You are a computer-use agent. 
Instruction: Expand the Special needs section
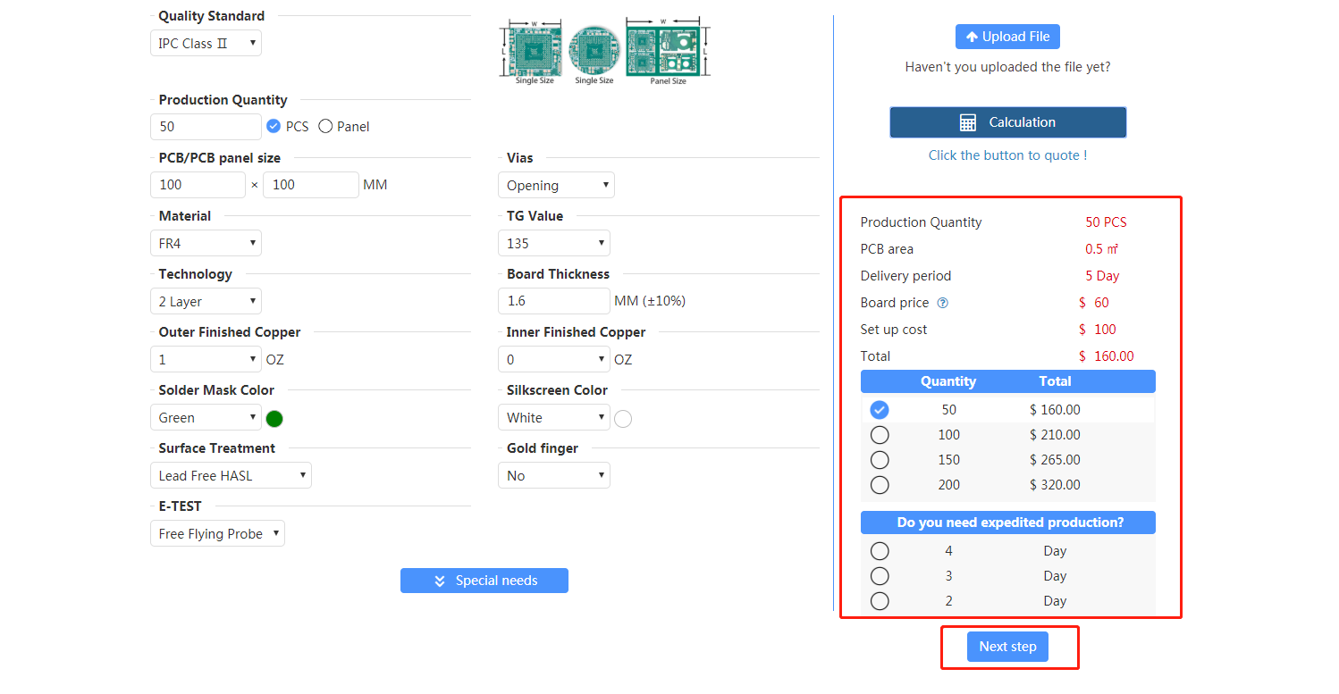pyautogui.click(x=484, y=581)
